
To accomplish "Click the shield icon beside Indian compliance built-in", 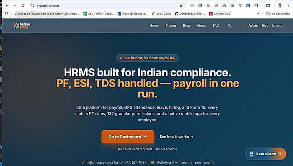I will pos(83,162).
